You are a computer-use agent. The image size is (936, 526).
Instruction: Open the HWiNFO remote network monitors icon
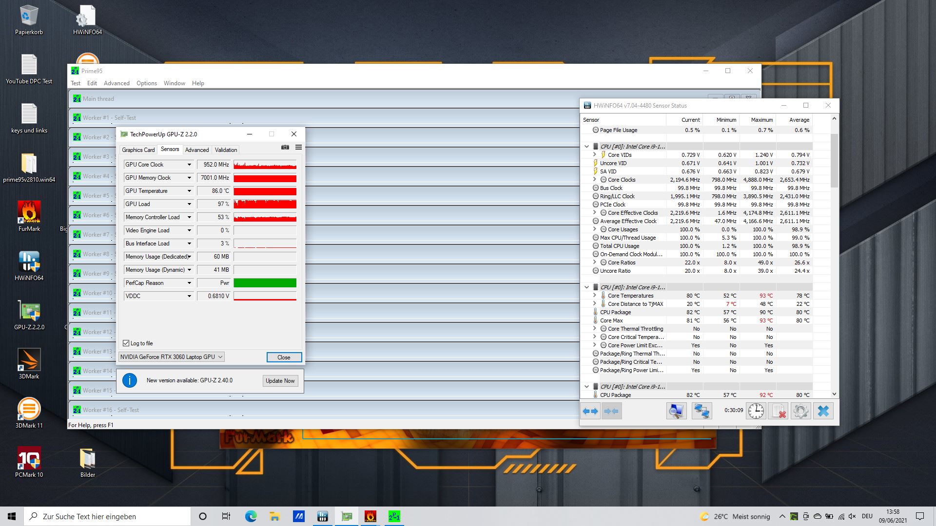click(x=701, y=411)
